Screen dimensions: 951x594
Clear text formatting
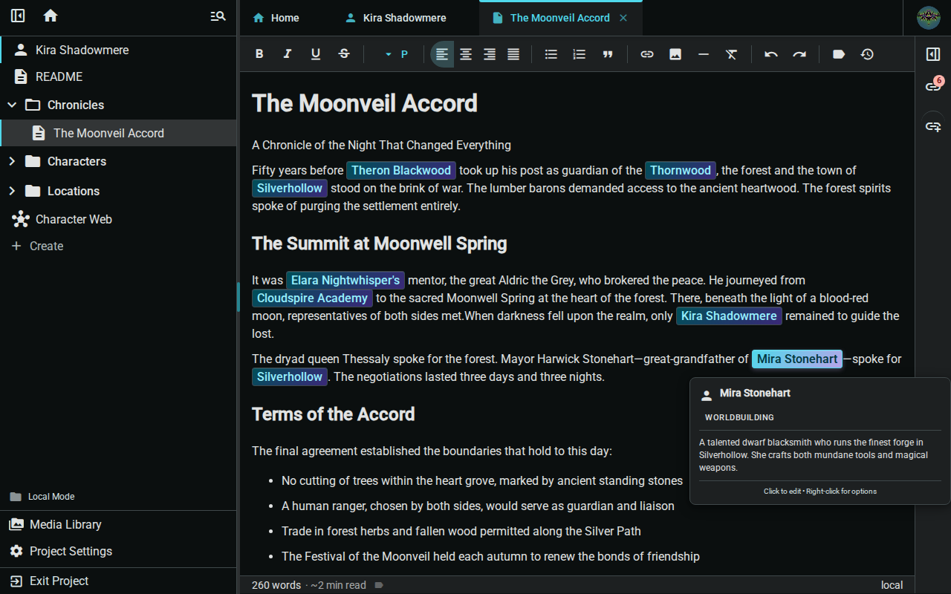[x=731, y=53]
